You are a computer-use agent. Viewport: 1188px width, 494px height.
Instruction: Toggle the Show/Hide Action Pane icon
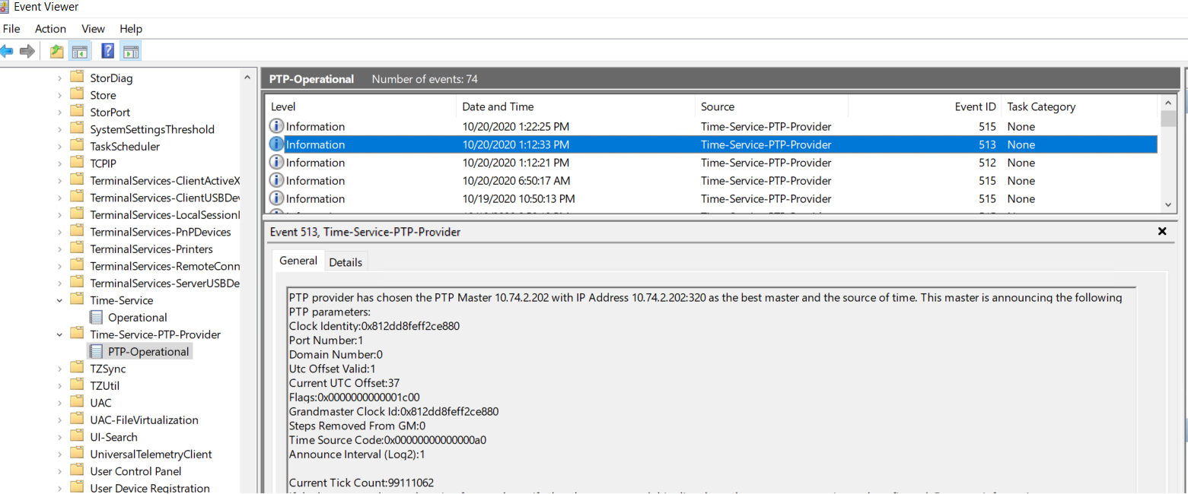tap(130, 51)
